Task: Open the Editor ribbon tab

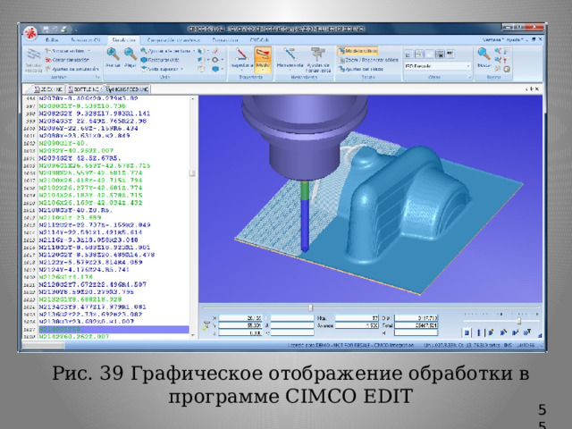Action: coord(52,39)
